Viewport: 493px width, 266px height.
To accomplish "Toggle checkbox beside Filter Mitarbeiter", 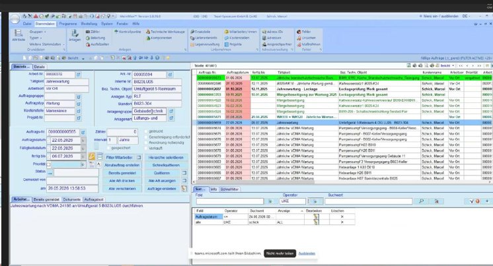I will coord(139,157).
